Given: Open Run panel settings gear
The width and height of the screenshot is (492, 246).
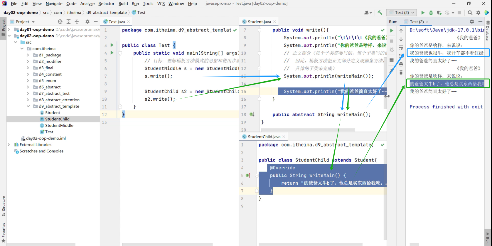Looking at the screenshot, I should [472, 22].
